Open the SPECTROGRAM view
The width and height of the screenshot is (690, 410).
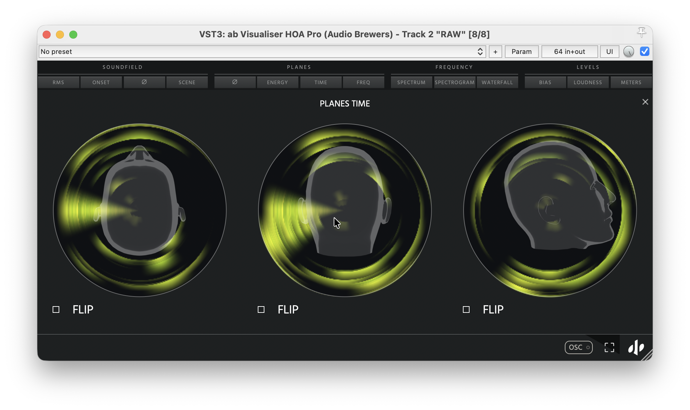(455, 82)
